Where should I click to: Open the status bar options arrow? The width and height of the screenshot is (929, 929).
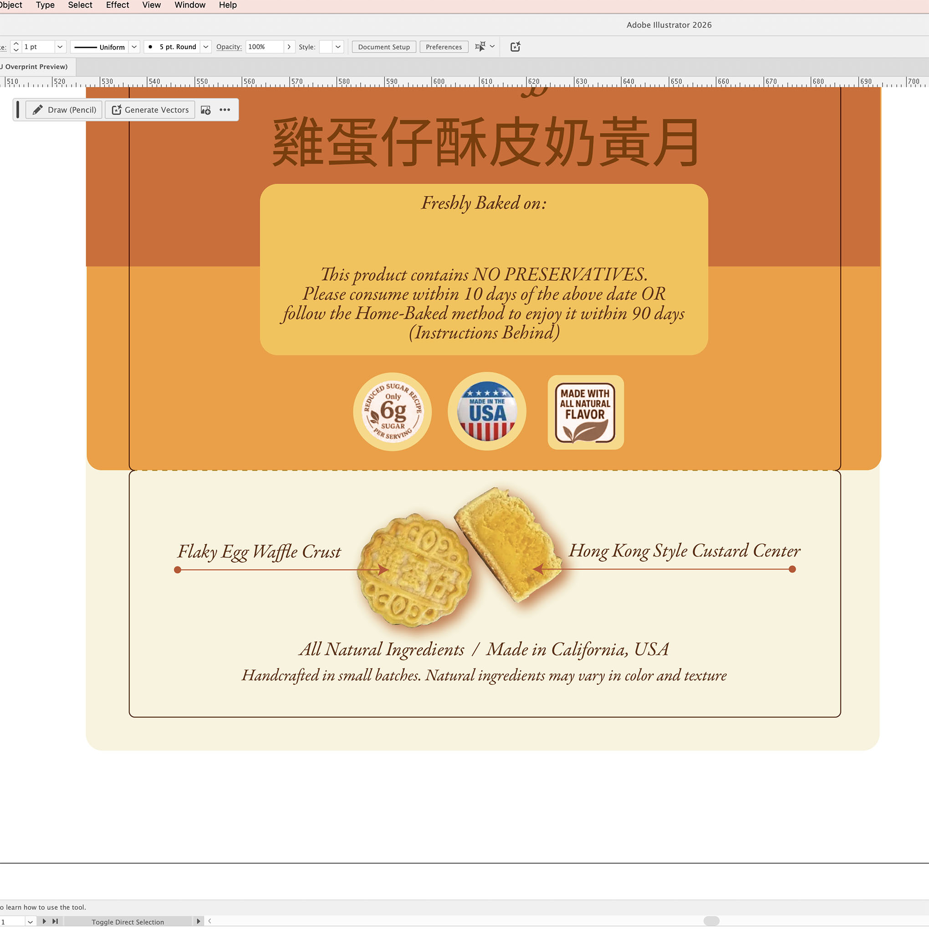(198, 921)
